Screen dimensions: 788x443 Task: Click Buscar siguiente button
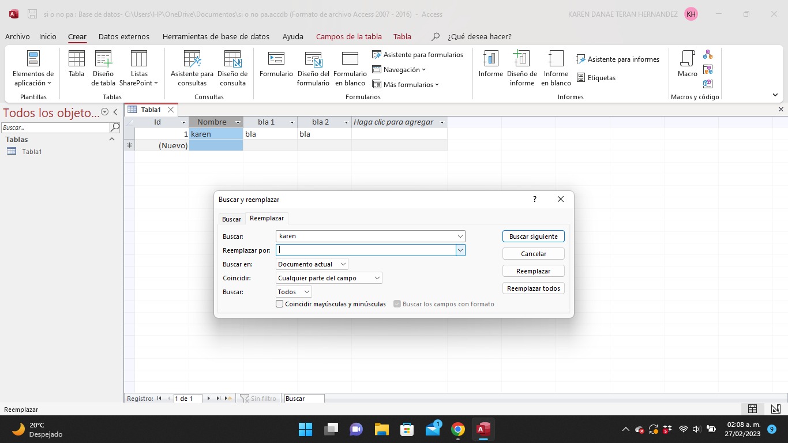coord(534,236)
